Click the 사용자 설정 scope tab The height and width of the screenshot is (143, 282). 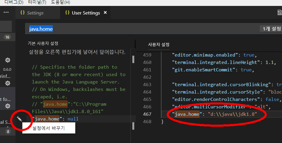click(x=159, y=44)
